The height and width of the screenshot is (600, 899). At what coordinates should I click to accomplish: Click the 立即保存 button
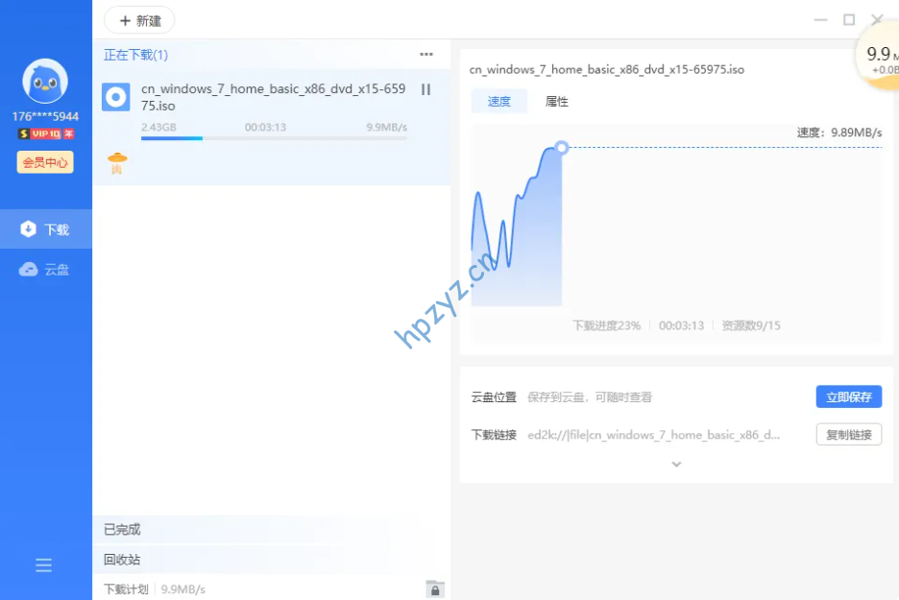coord(848,396)
